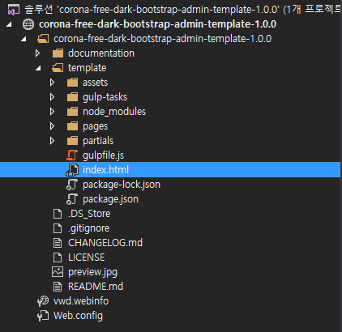Click the assets folder icon
342x332 pixels.
72,83
